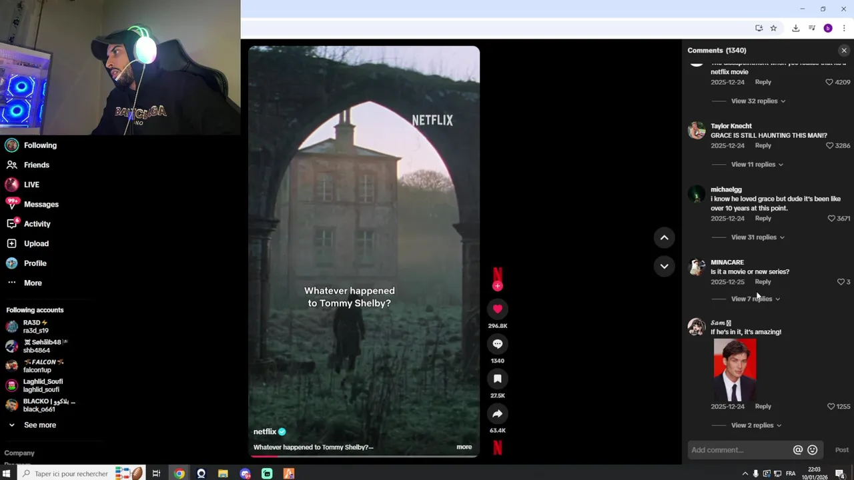854x480 pixels.
Task: Reply to Taylor Knecht's comment
Action: tap(763, 145)
